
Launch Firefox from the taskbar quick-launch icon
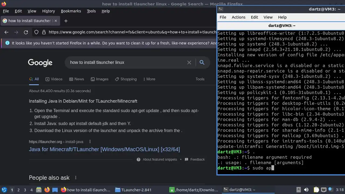coord(47,190)
